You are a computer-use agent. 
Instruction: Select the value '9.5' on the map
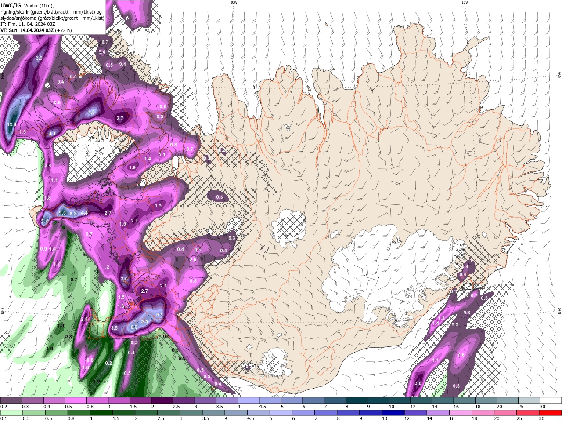(x=62, y=213)
